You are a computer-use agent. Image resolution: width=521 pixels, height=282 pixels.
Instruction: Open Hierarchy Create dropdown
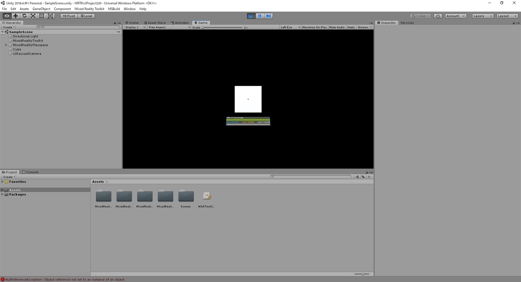pos(9,27)
